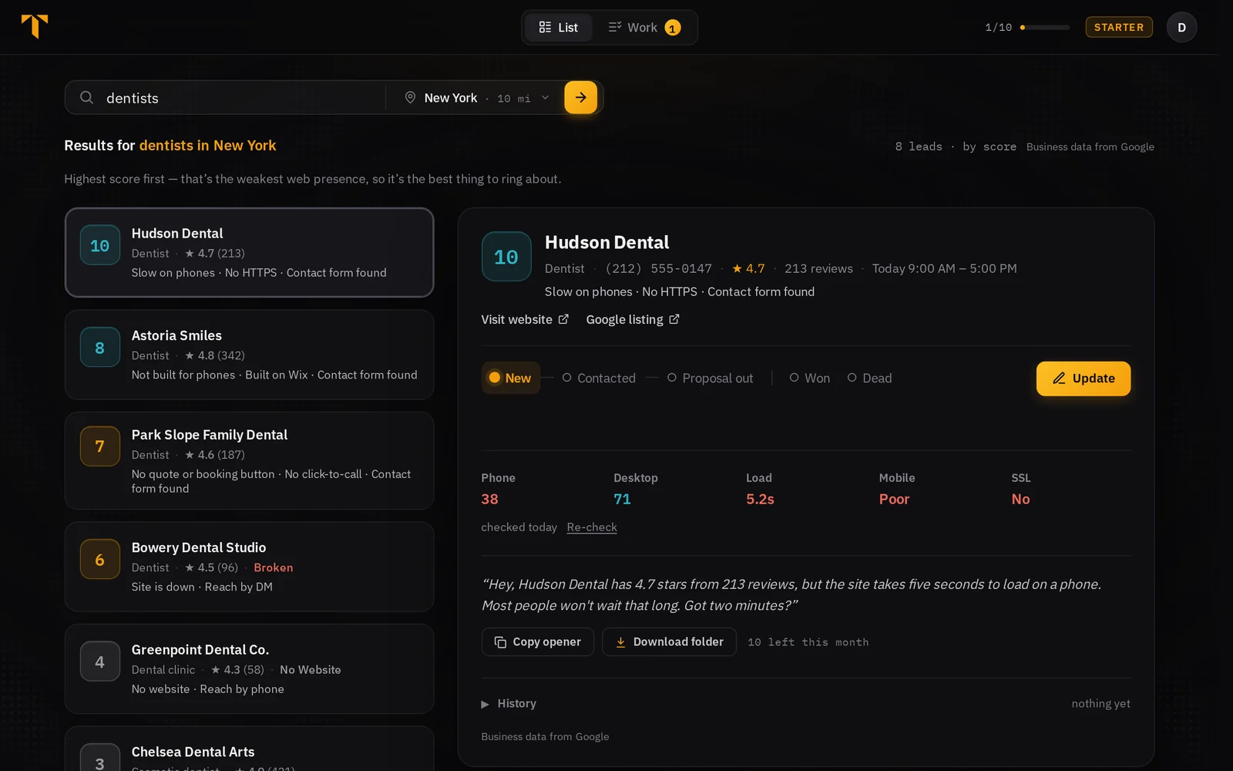The image size is (1233, 771).
Task: Select the Greenpoint Dental Co. card
Action: coord(250,668)
